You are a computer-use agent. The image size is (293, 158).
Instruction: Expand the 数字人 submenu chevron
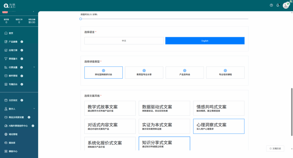click(x=34, y=109)
